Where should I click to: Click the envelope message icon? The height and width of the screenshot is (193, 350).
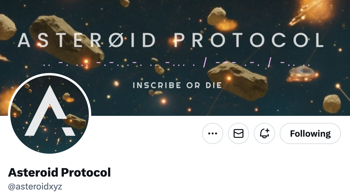pyautogui.click(x=239, y=133)
